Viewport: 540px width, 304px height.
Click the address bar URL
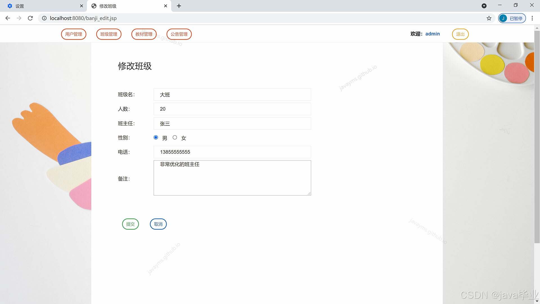(x=83, y=18)
